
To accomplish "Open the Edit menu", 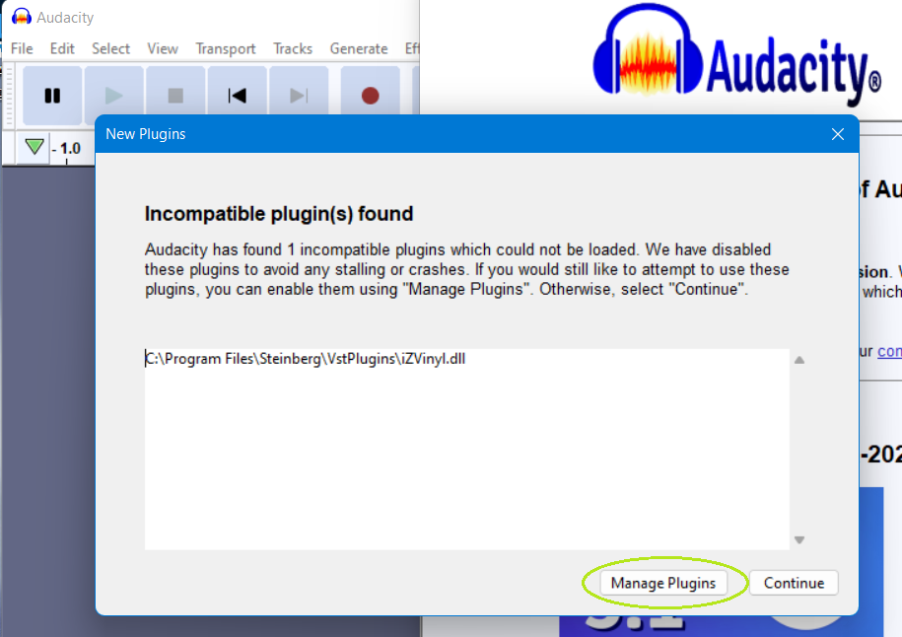I will coord(61,48).
